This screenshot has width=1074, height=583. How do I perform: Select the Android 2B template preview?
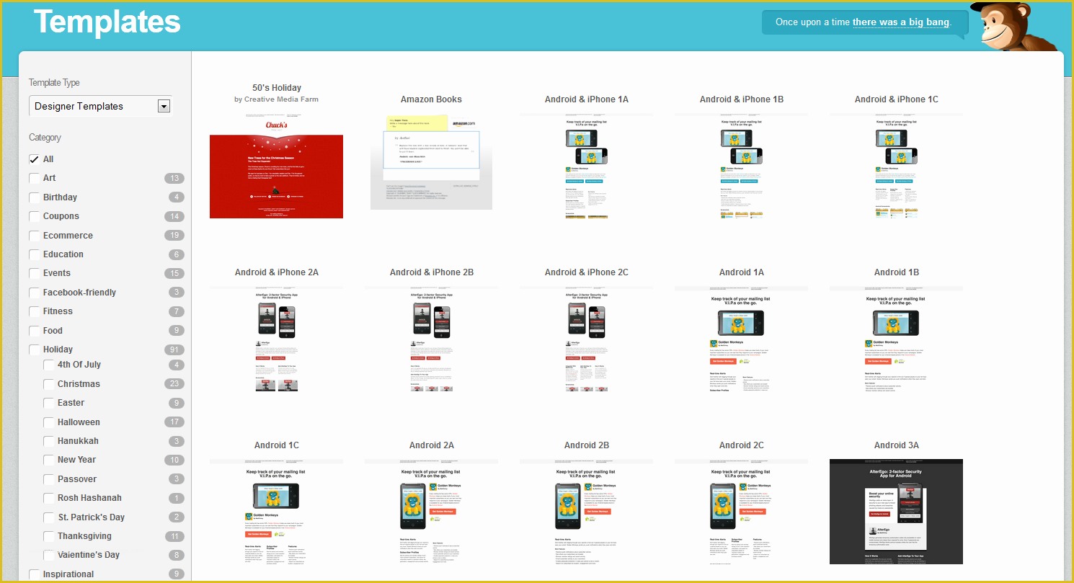[x=586, y=512]
